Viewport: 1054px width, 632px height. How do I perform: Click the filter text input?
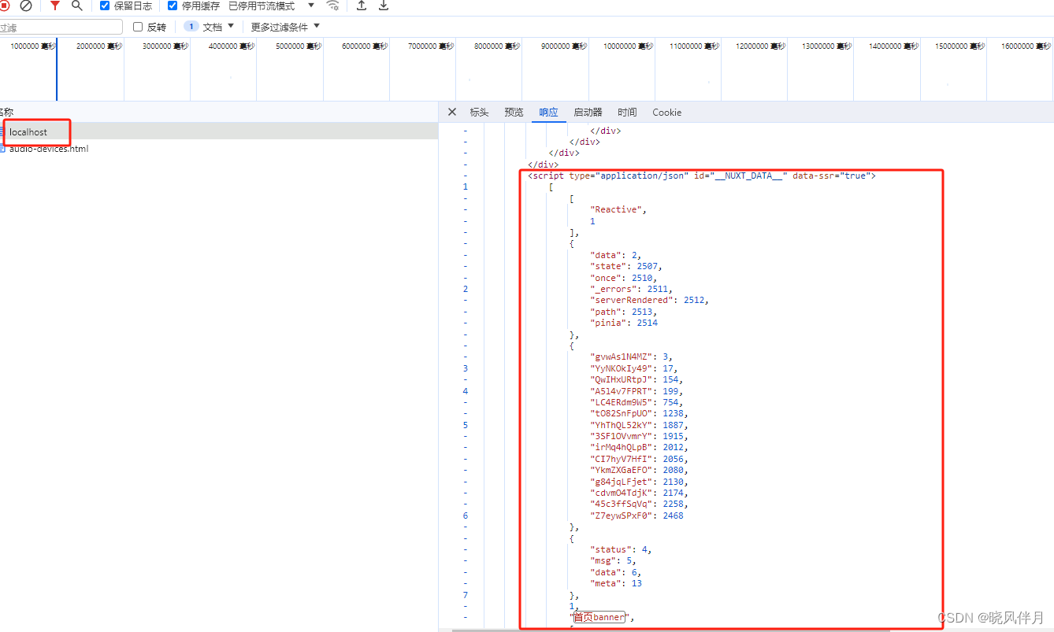61,28
